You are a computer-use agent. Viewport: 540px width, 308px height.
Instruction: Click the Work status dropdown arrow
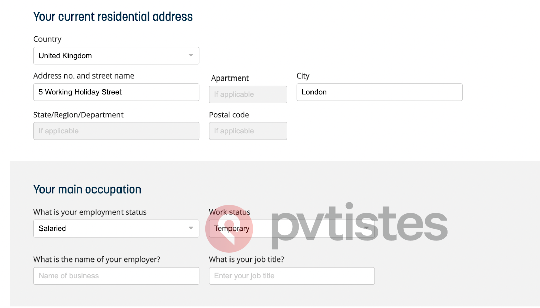click(366, 228)
